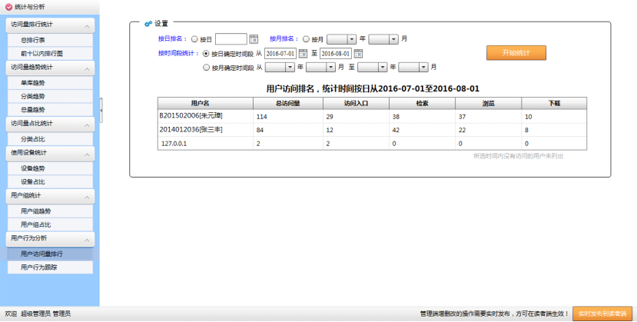Click the 设置 gear icon

pyautogui.click(x=148, y=24)
